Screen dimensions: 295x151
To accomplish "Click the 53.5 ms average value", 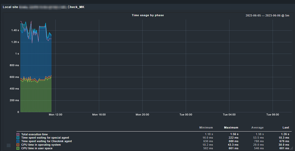I will [258, 138].
